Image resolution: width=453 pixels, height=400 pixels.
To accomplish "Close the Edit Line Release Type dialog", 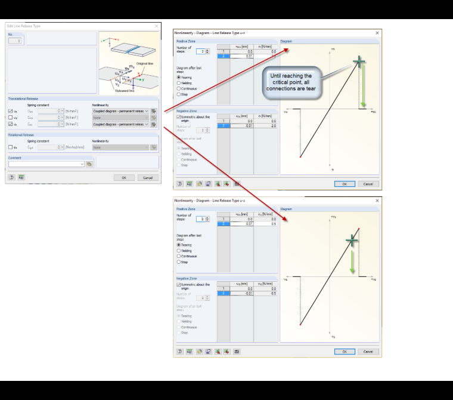I will 157,26.
